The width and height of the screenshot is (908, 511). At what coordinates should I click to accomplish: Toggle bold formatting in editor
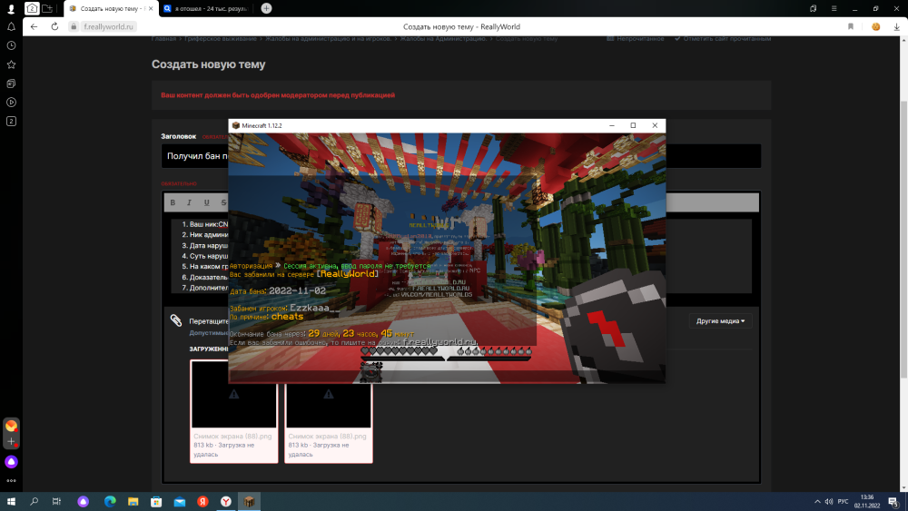(x=173, y=202)
